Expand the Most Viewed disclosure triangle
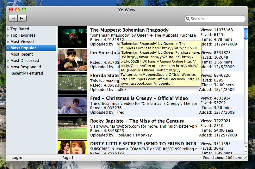Image resolution: width=255 pixels, height=169 pixels. (8, 42)
